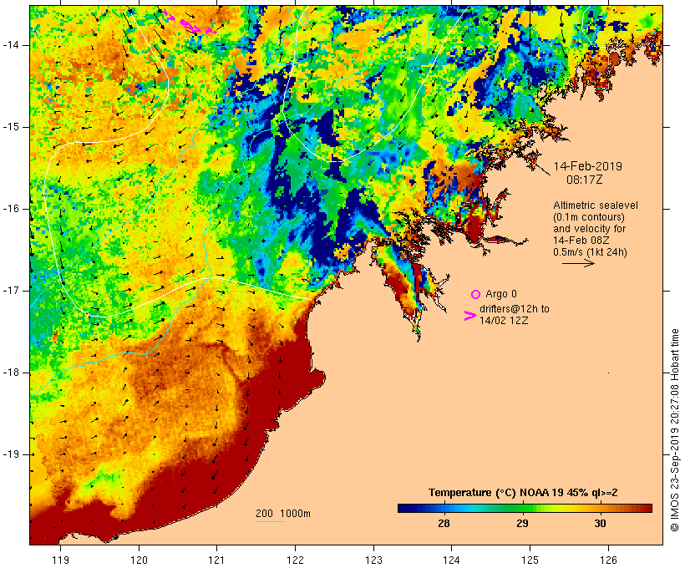Click the dark red end of color bar
This screenshot has width=685, height=568.
[647, 508]
